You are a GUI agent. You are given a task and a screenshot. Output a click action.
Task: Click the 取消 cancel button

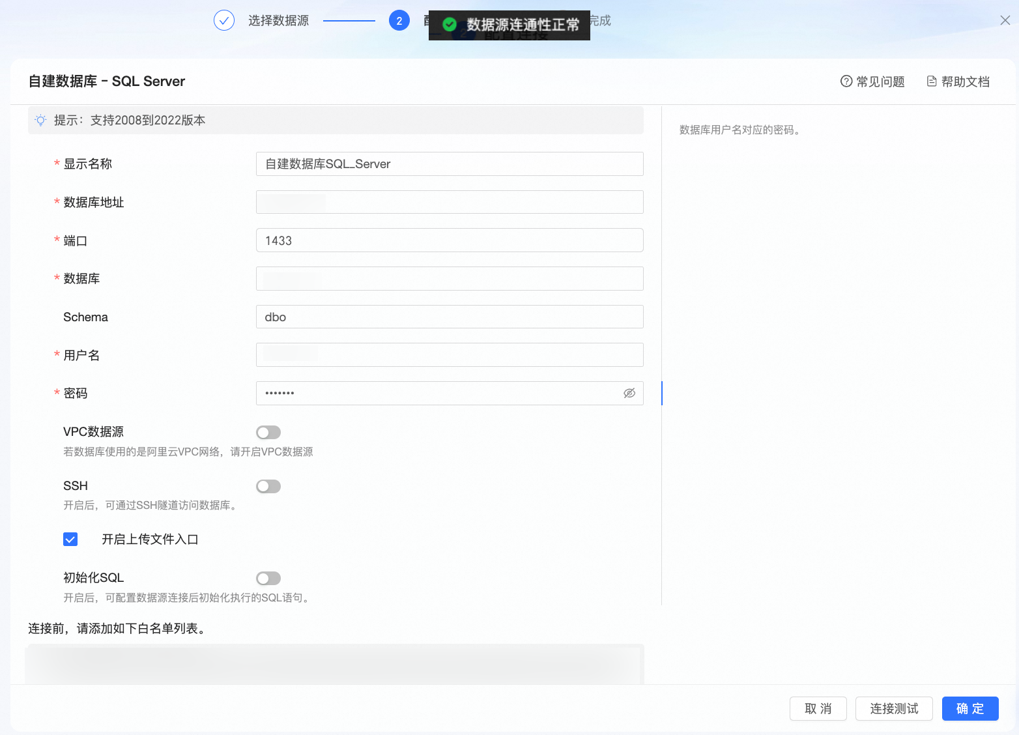click(x=818, y=709)
